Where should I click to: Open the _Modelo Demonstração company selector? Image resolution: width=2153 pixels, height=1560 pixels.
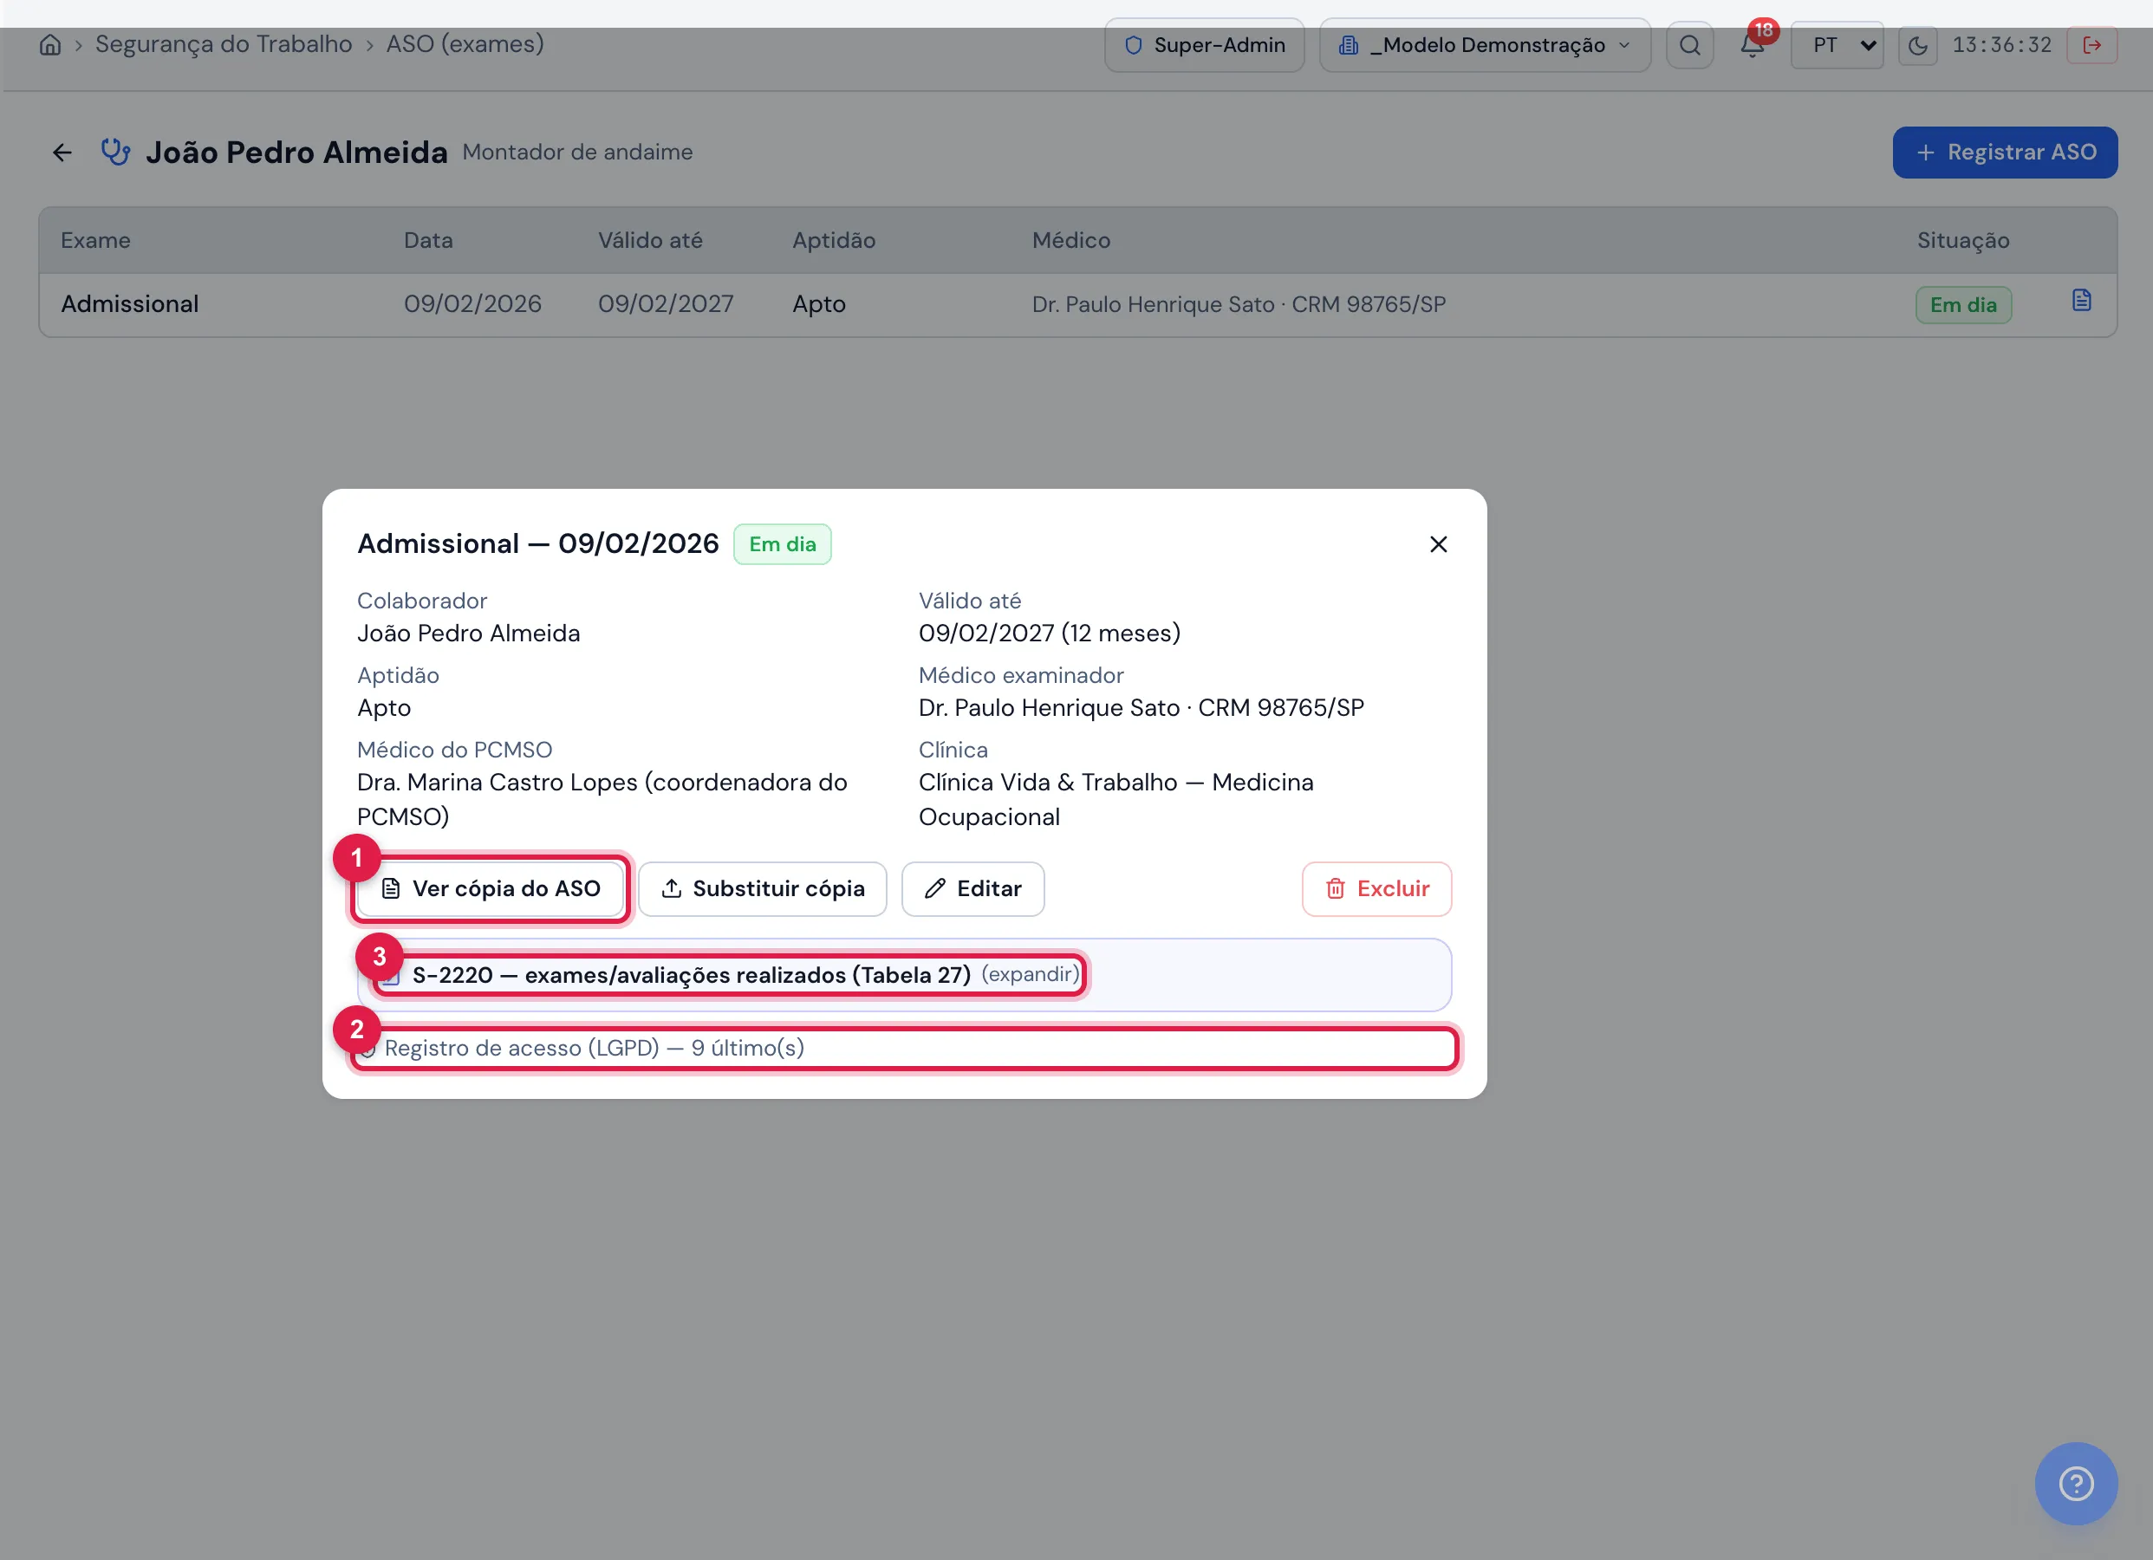point(1485,44)
